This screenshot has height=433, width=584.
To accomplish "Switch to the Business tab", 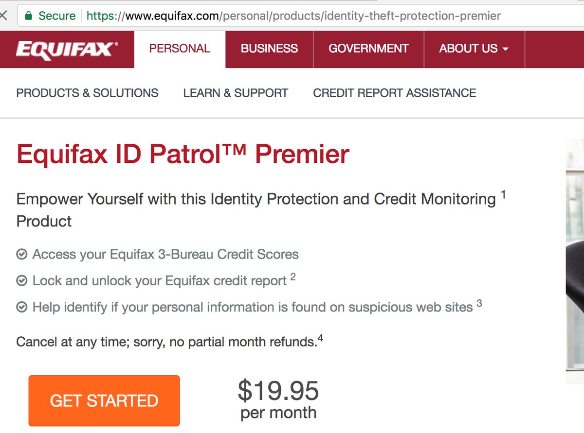I will 269,49.
